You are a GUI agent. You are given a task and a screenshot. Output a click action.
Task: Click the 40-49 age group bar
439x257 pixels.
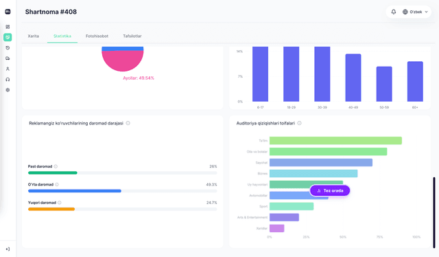[353, 78]
